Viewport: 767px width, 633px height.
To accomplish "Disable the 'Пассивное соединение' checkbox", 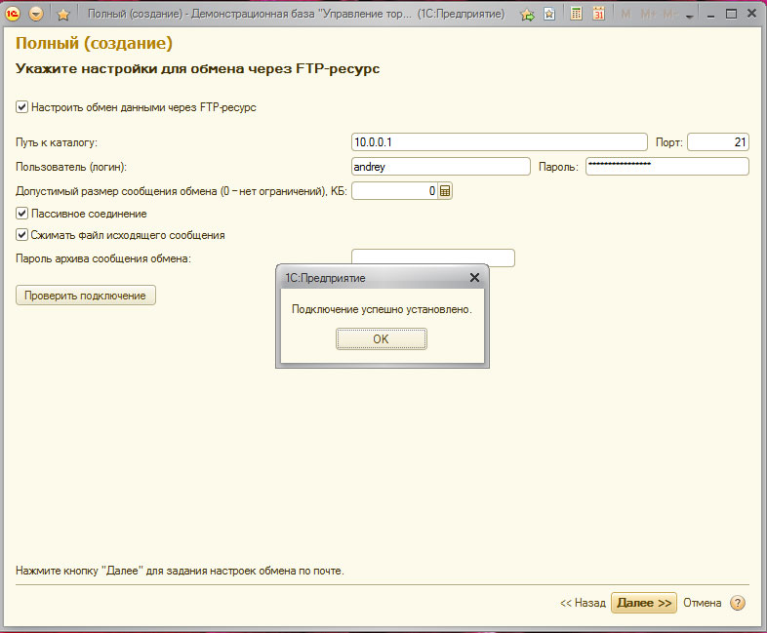I will tap(22, 213).
